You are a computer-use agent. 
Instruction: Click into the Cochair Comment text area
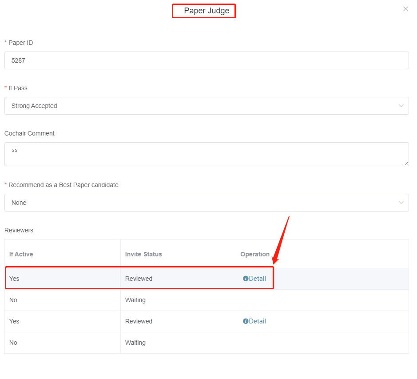(x=207, y=154)
